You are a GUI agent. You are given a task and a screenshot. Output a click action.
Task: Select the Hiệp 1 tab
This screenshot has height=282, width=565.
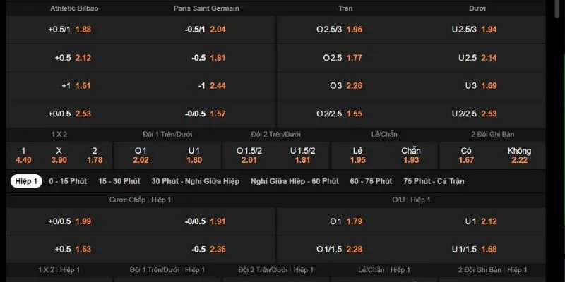coord(25,181)
